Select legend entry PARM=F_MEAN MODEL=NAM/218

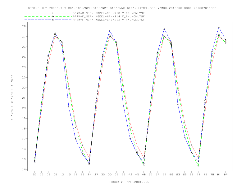tap(108, 16)
